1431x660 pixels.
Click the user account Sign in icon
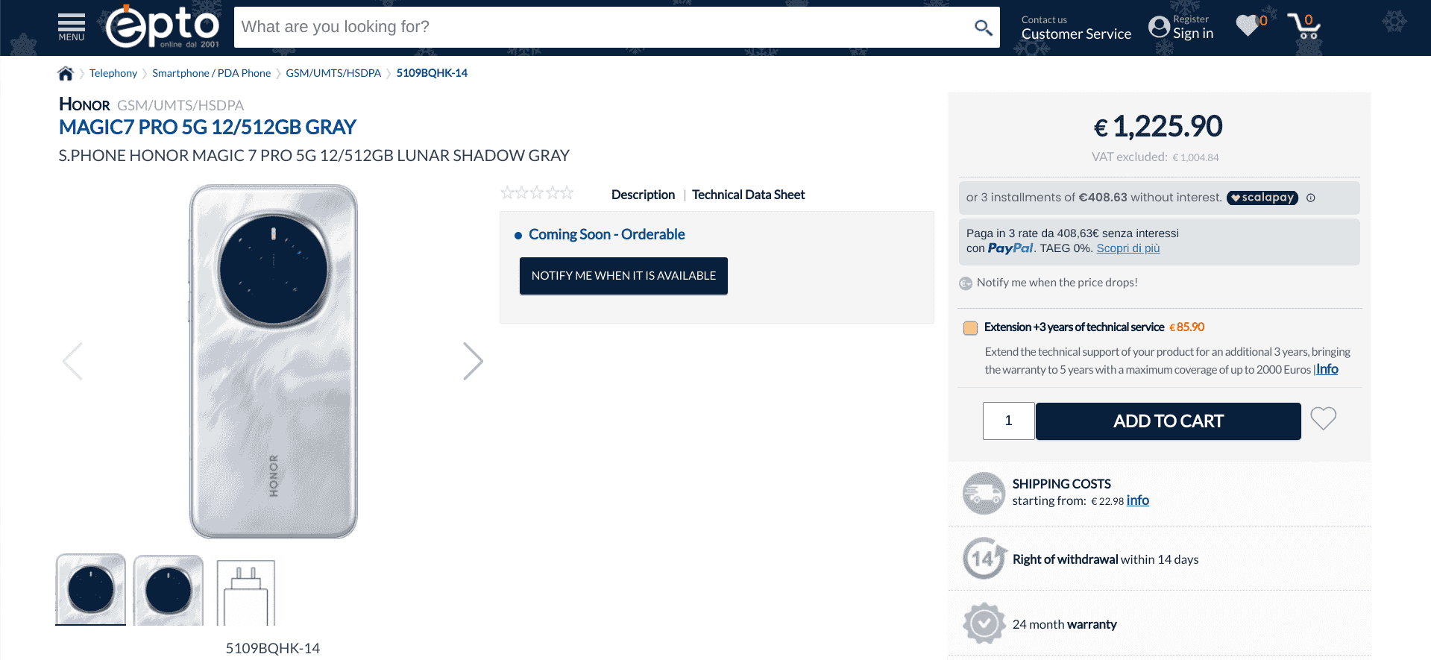point(1159,28)
